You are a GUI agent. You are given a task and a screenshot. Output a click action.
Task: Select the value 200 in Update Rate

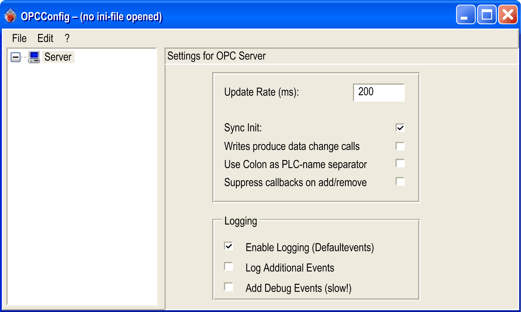click(366, 92)
